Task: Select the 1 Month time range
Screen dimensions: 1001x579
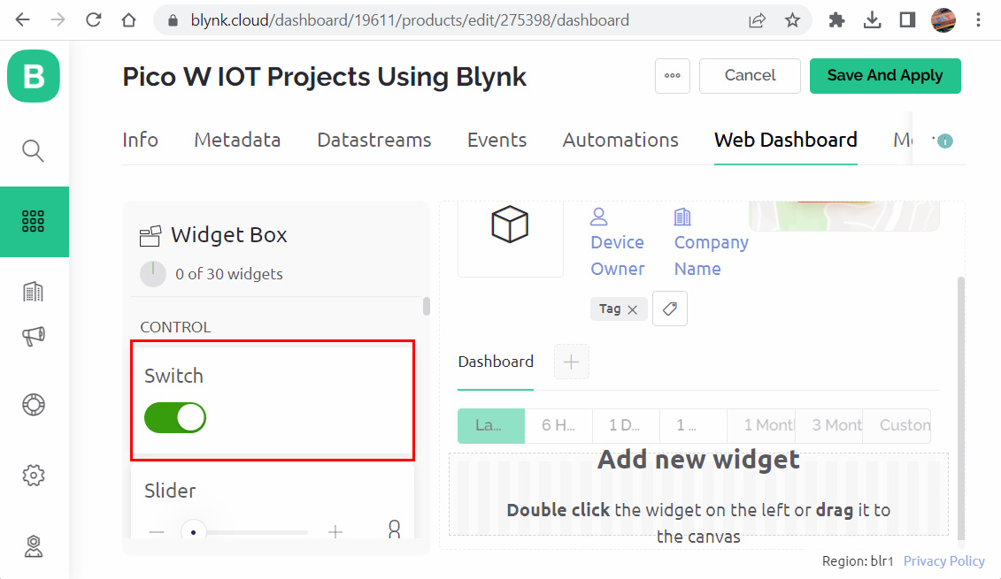Action: 762,426
